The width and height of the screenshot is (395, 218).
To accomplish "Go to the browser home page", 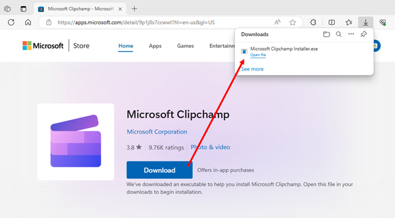I will tap(28, 22).
